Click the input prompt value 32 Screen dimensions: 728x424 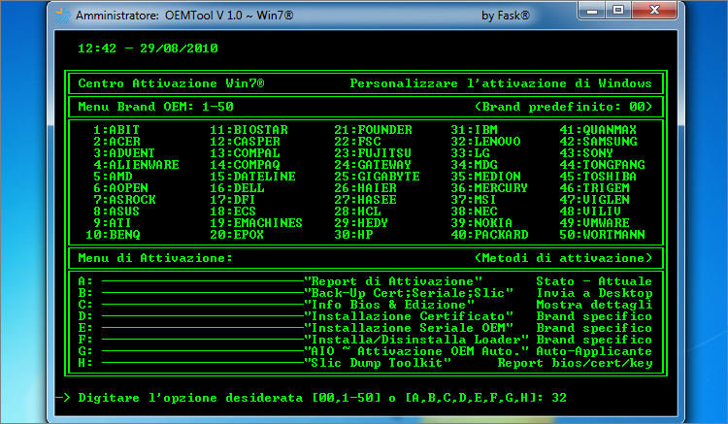558,398
